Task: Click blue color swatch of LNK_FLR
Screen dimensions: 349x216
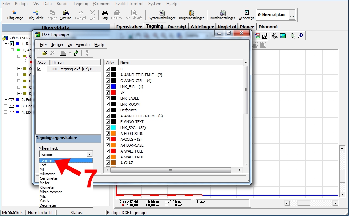Action: [x=113, y=86]
